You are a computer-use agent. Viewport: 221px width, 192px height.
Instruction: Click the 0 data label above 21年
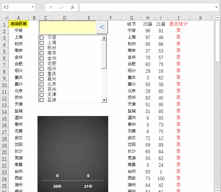[x=88, y=176]
